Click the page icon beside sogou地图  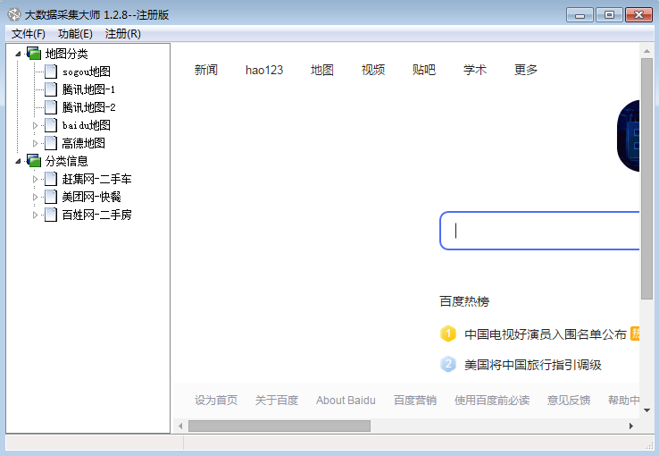coord(51,72)
